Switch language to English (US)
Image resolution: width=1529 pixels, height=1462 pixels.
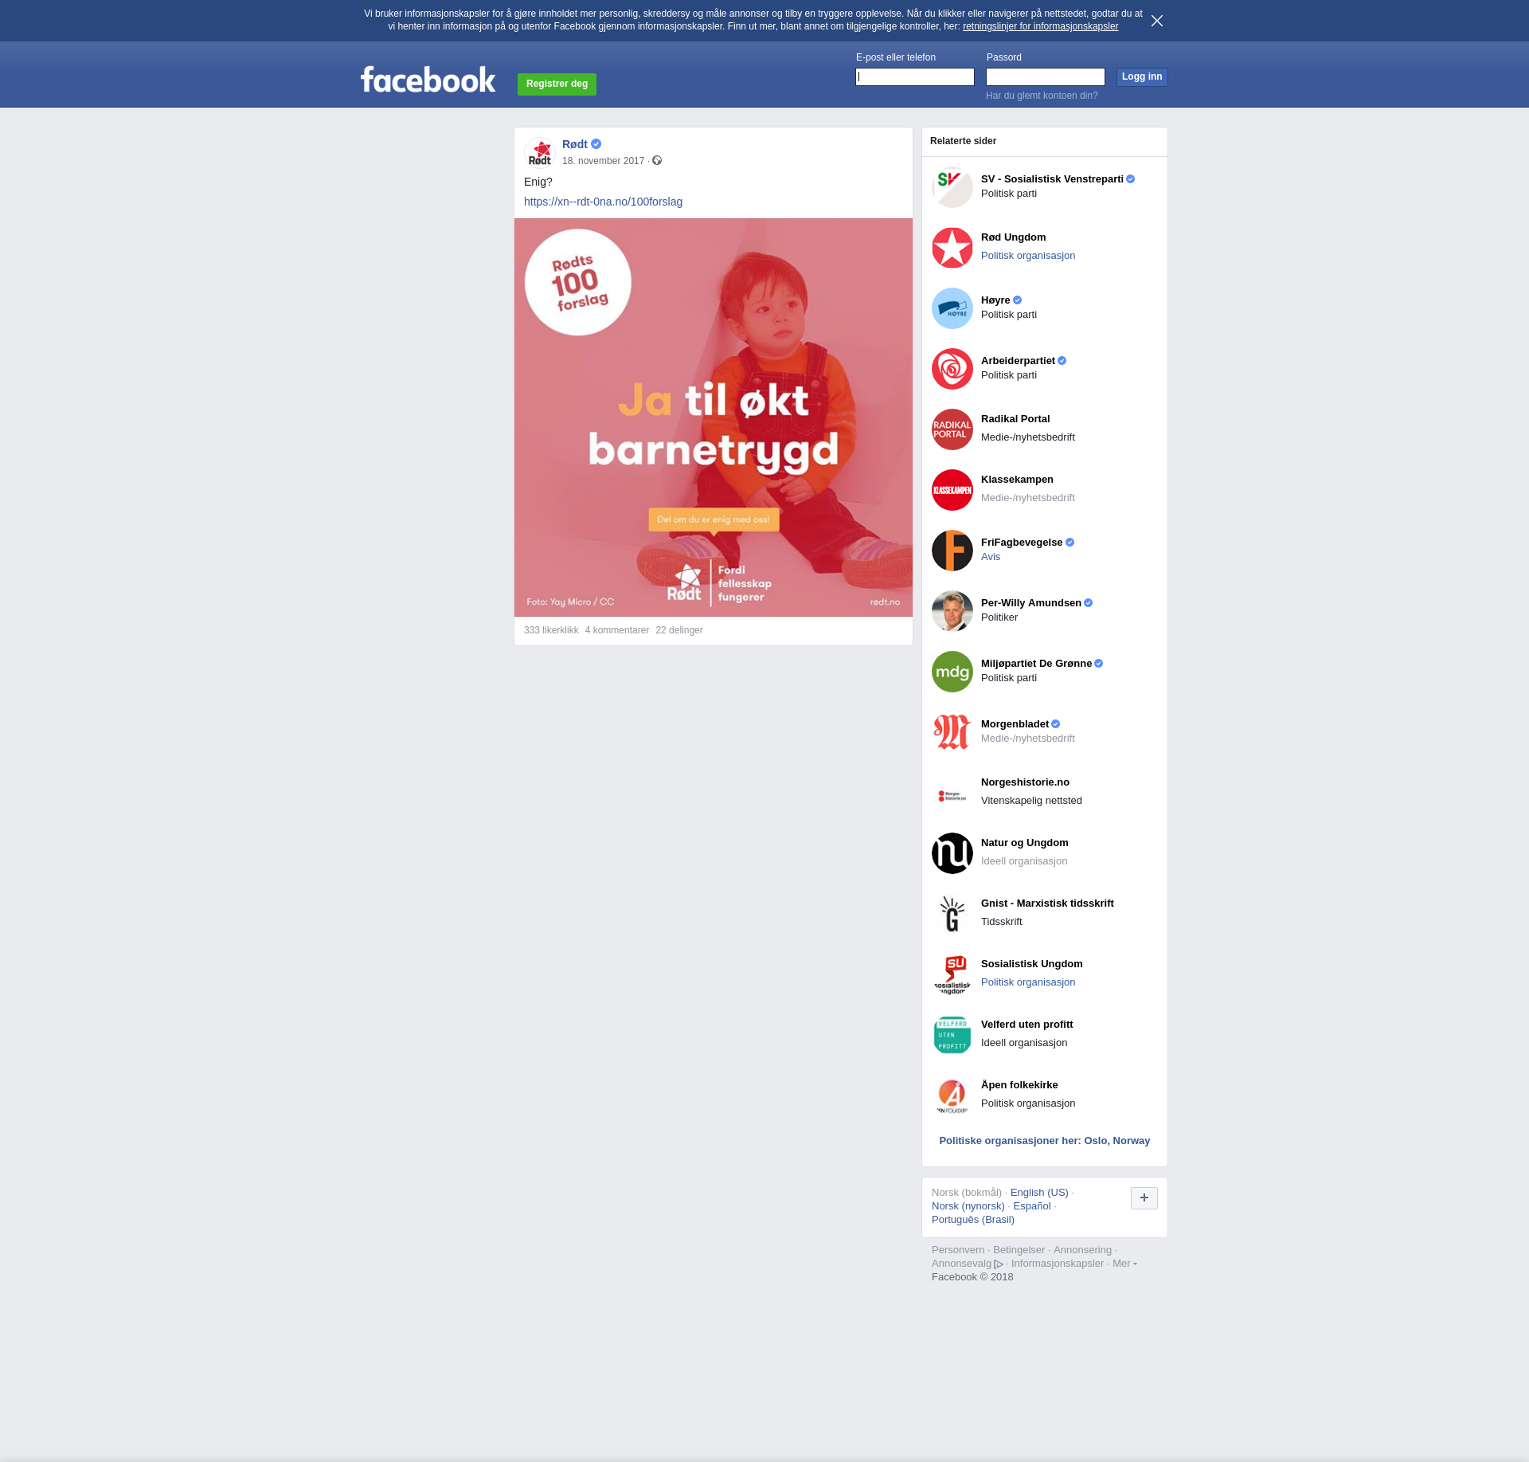point(1038,1193)
